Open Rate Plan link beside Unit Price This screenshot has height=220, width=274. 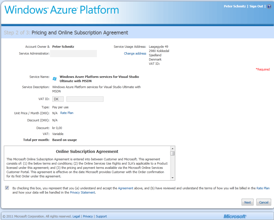(67, 113)
